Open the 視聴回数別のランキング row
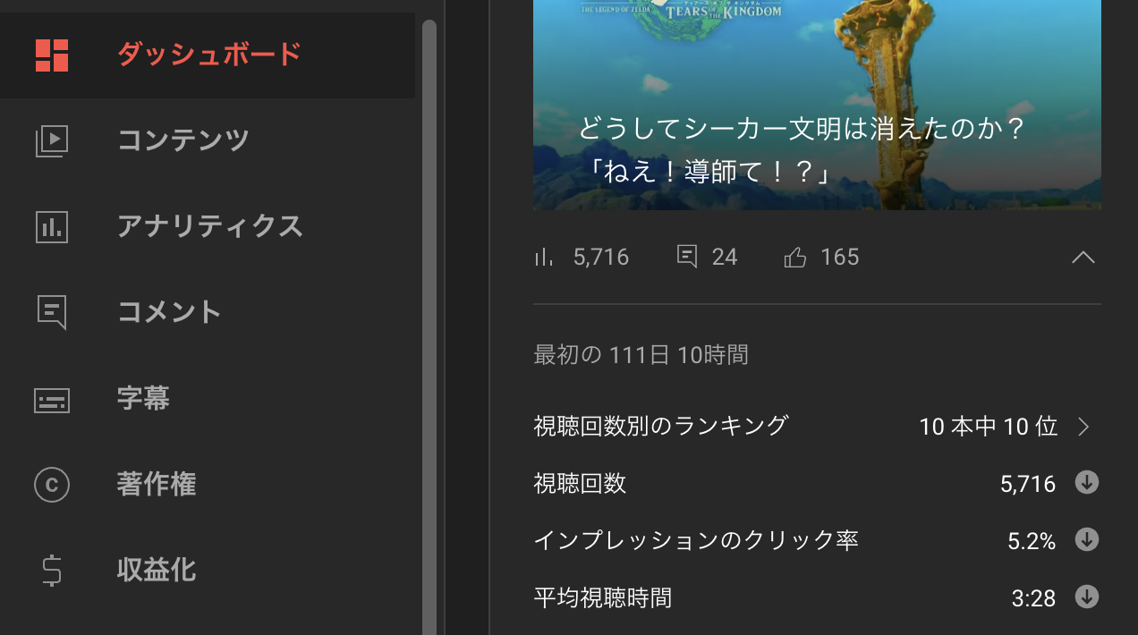The height and width of the screenshot is (635, 1138). tap(817, 427)
